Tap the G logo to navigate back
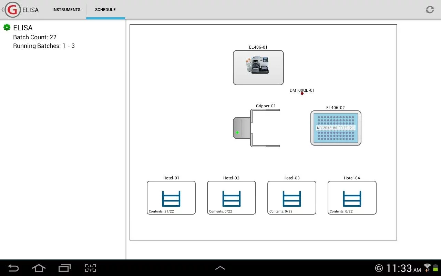441x276 pixels. pyautogui.click(x=12, y=10)
